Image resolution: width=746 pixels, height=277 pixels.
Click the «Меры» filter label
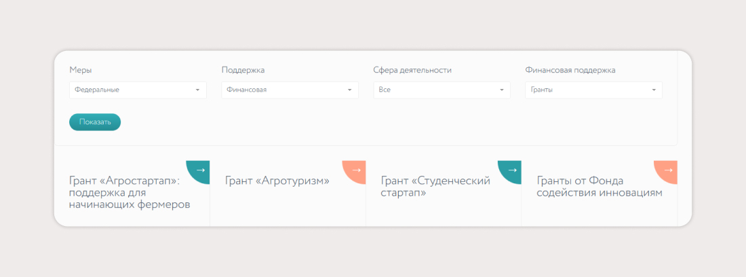[x=81, y=70]
